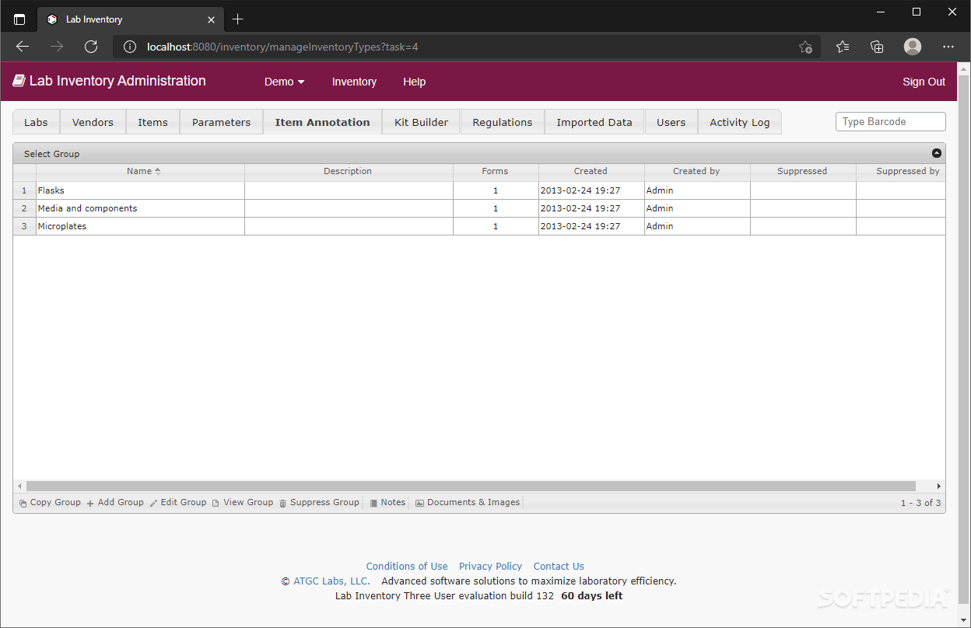Open the ATGC Labs, LLC. link

tap(331, 581)
